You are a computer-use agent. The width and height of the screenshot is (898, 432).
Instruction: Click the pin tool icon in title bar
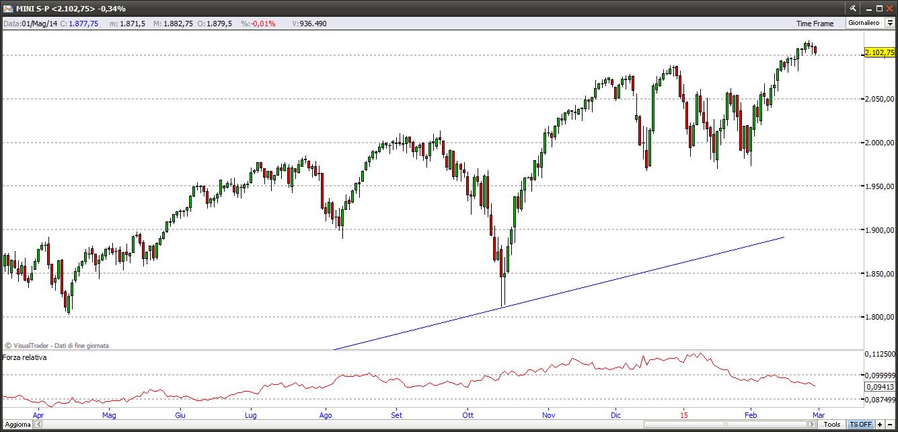point(852,9)
